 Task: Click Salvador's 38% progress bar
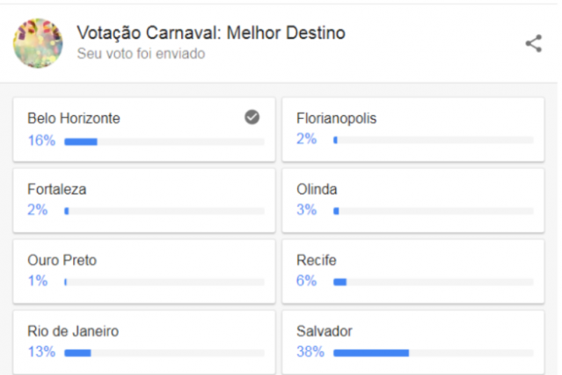point(434,353)
